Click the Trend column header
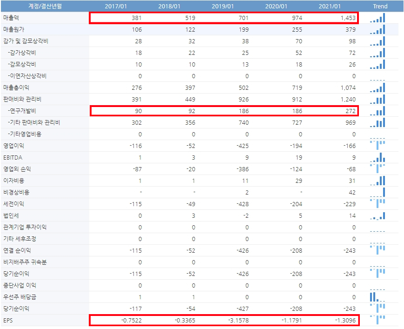This screenshot has height=329, width=404. coord(380,6)
